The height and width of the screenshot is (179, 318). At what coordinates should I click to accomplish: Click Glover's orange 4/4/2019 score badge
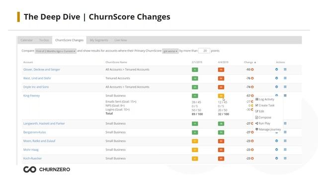point(221,70)
